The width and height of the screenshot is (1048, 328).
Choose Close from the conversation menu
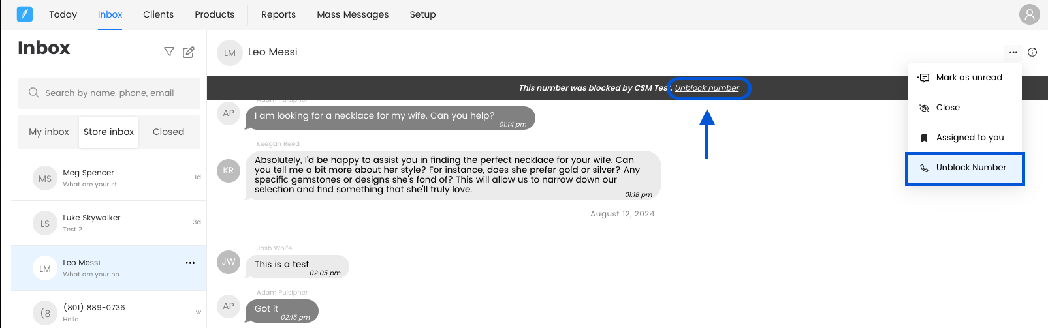(947, 108)
